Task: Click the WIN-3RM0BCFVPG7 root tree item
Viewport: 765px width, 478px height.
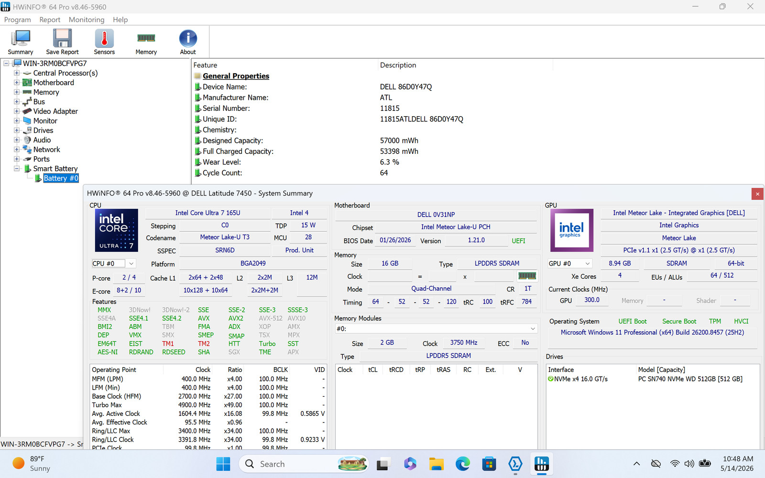Action: tap(55, 64)
